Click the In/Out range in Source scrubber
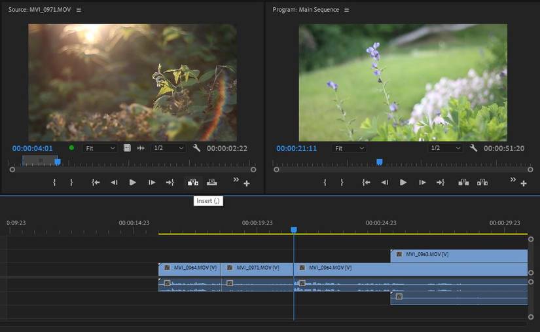 point(40,160)
